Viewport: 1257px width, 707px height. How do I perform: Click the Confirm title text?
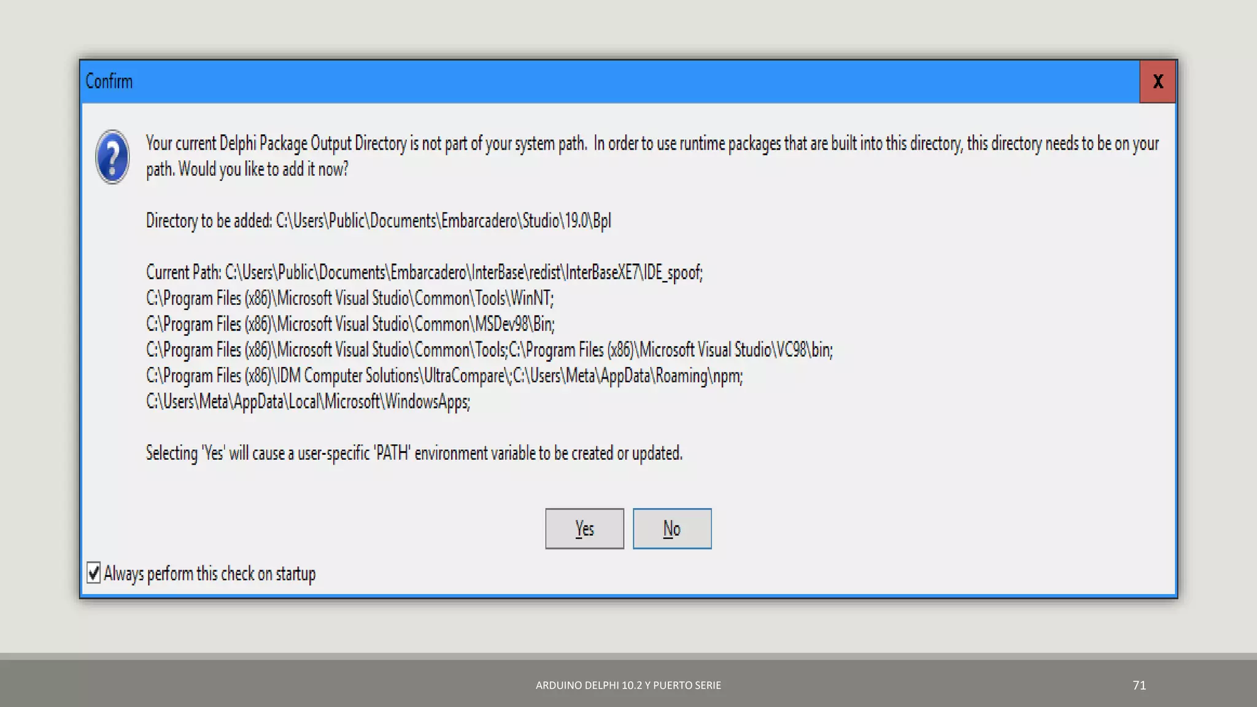point(109,81)
